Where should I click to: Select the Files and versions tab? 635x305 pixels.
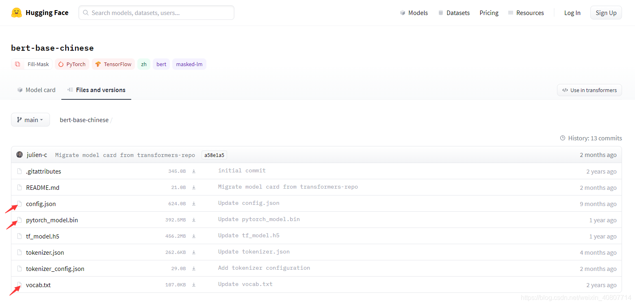96,90
